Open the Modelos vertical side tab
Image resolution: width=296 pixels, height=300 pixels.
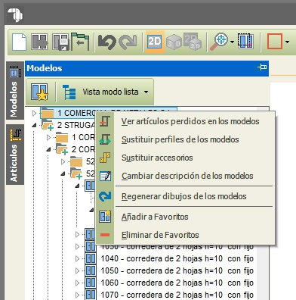coord(15,91)
